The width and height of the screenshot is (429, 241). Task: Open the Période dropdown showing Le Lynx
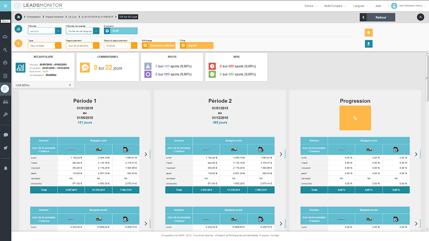(x=45, y=31)
